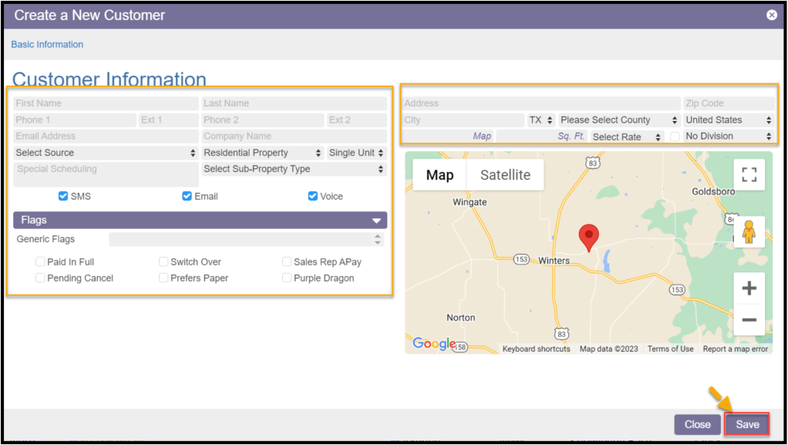788x445 pixels.
Task: Close the Create a New Customer dialog
Action: (771, 15)
